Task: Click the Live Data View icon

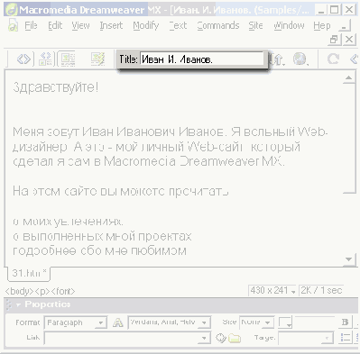Action: coord(97,59)
